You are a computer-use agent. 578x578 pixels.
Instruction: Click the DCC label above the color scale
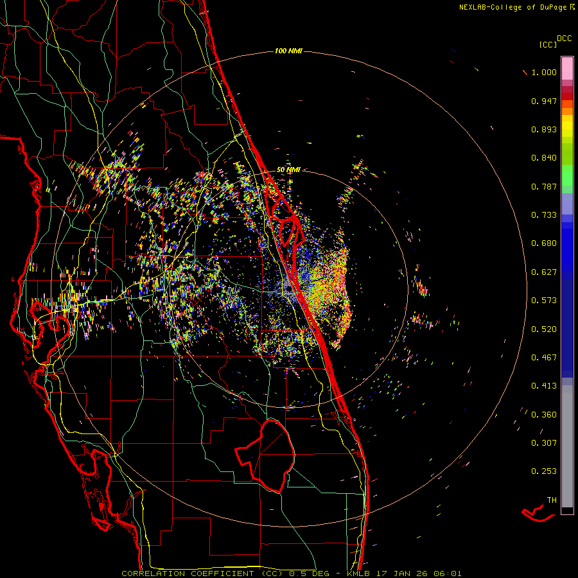point(564,39)
